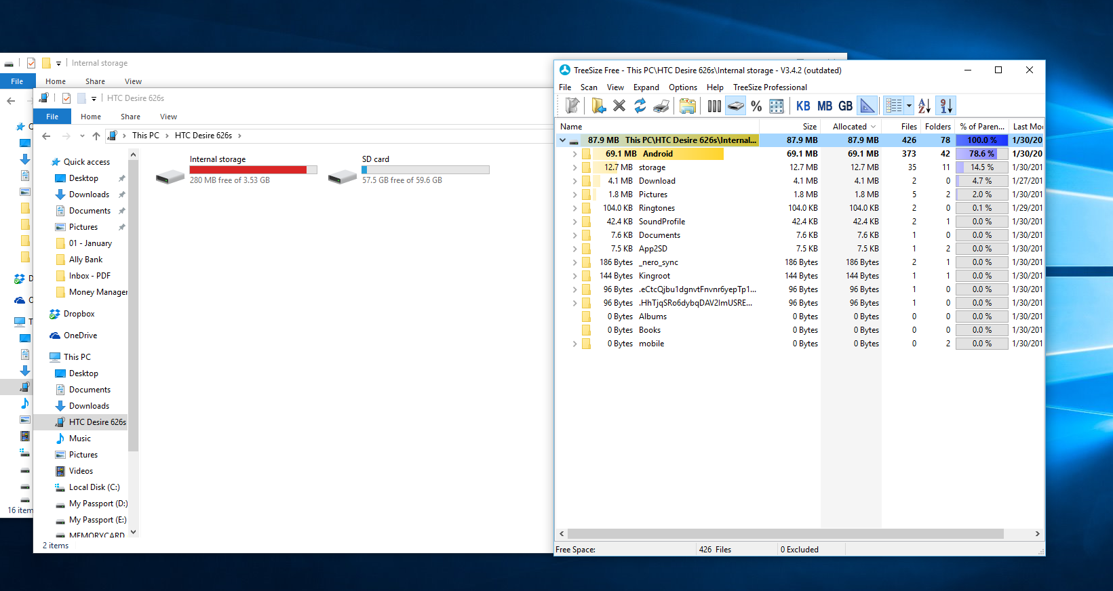Image resolution: width=1113 pixels, height=591 pixels.
Task: Click the file count grid icon
Action: click(777, 106)
